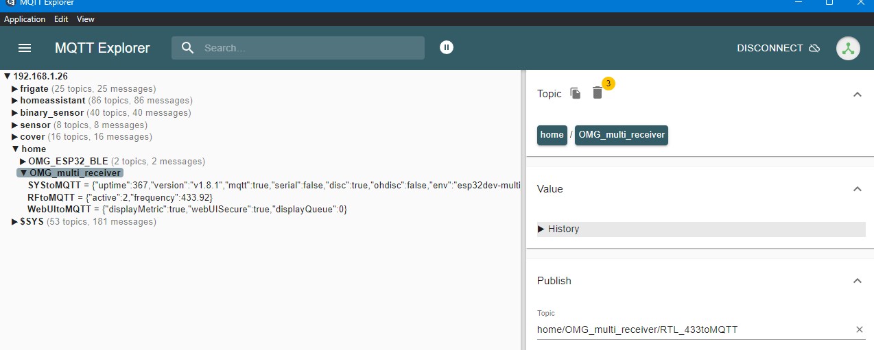Collapse the OMG_multi_receiver node

coord(23,173)
